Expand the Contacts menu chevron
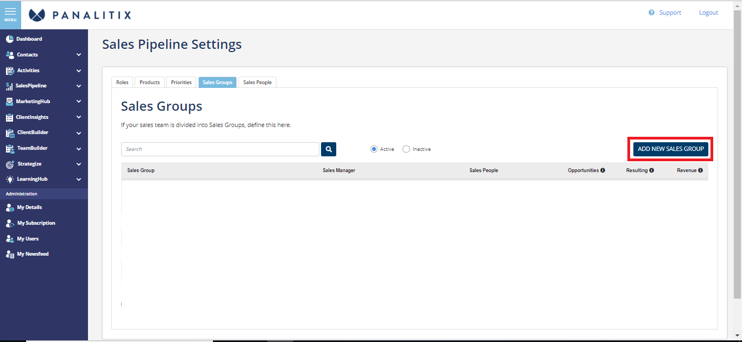Viewport: 742px width, 342px height. click(x=79, y=55)
